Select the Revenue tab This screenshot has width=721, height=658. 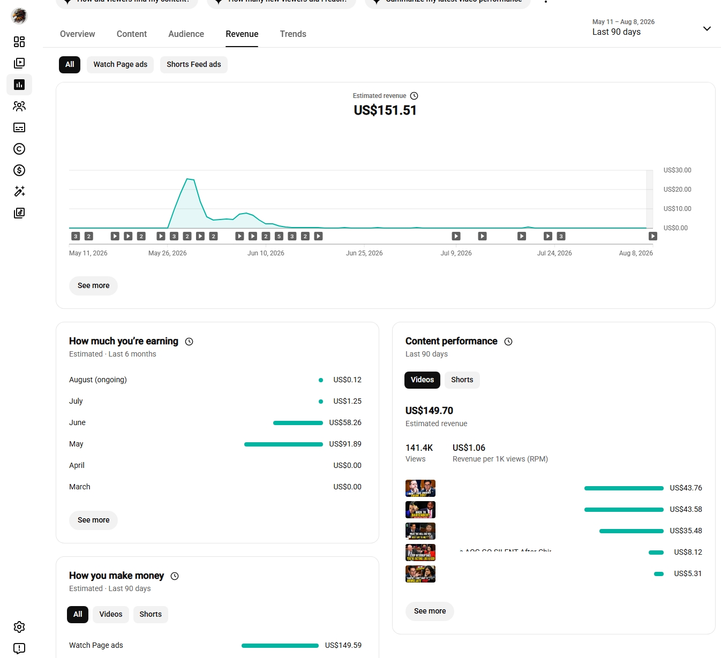click(242, 34)
